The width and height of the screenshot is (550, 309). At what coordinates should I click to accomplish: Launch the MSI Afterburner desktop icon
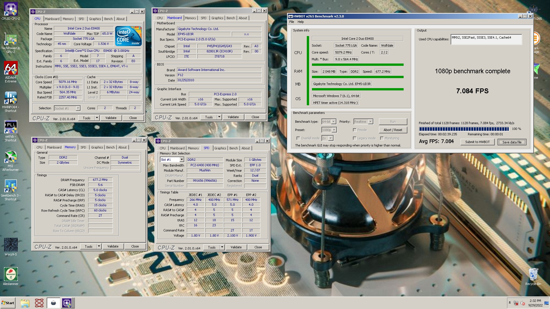(11, 161)
